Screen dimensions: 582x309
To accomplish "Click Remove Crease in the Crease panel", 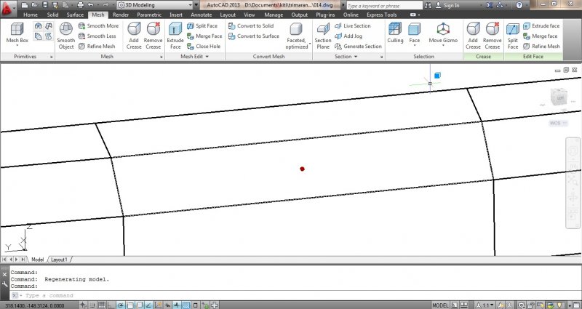I will (493, 35).
